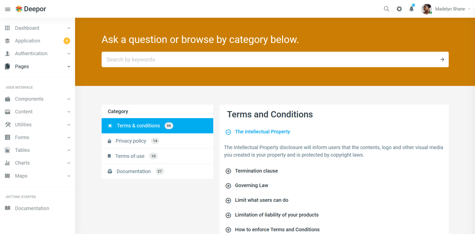Open notifications bell icon

point(412,9)
